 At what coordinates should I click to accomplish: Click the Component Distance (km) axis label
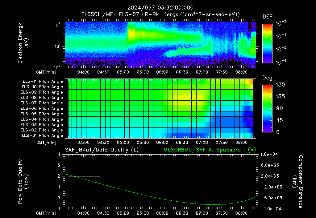click(298, 182)
